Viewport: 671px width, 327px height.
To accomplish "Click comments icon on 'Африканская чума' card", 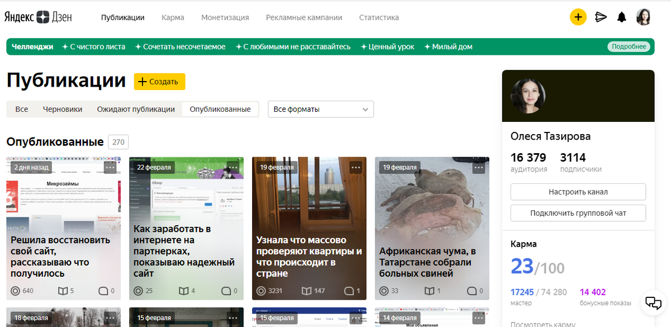I will pyautogui.click(x=472, y=291).
